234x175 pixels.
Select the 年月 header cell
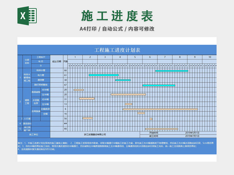[41, 62]
